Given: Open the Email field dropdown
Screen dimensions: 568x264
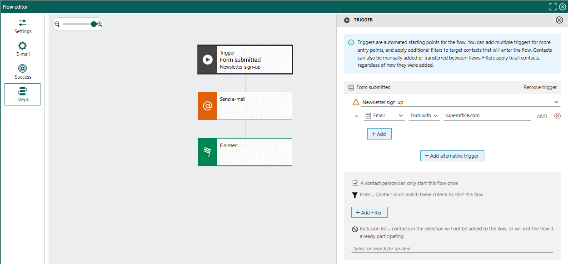Looking at the screenshot, I should (x=384, y=116).
